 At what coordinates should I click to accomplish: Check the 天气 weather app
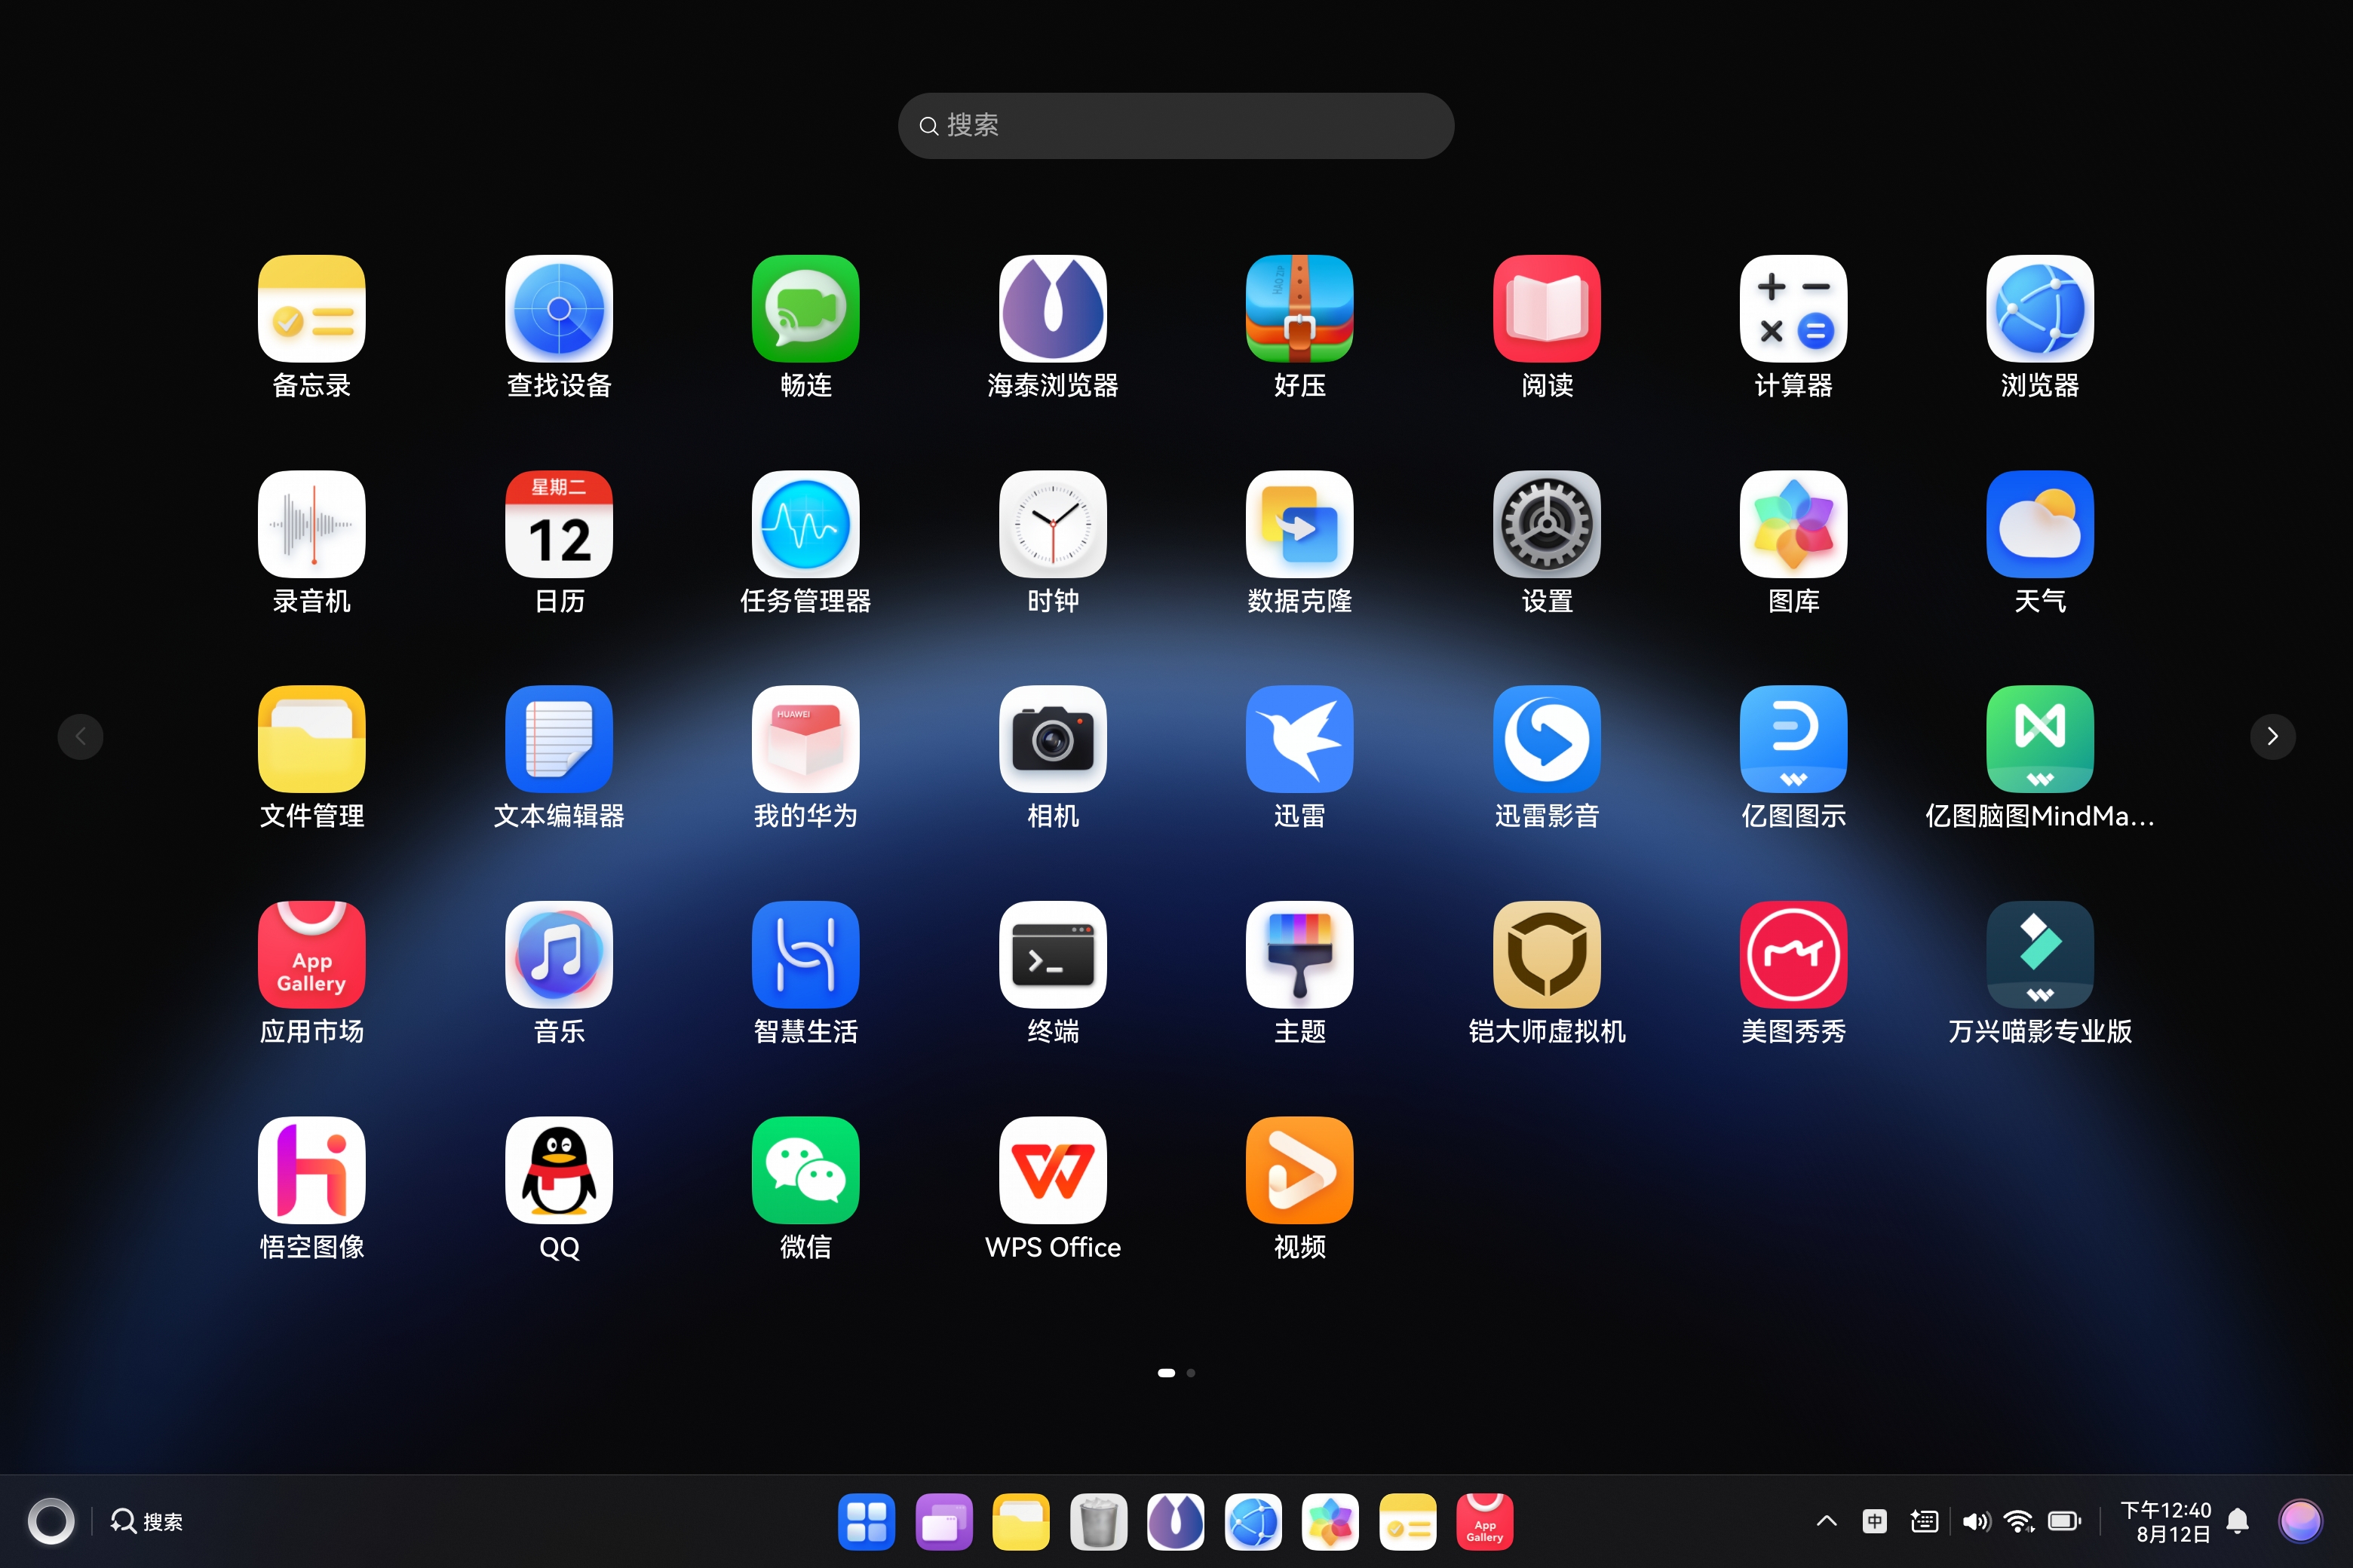[x=2040, y=524]
